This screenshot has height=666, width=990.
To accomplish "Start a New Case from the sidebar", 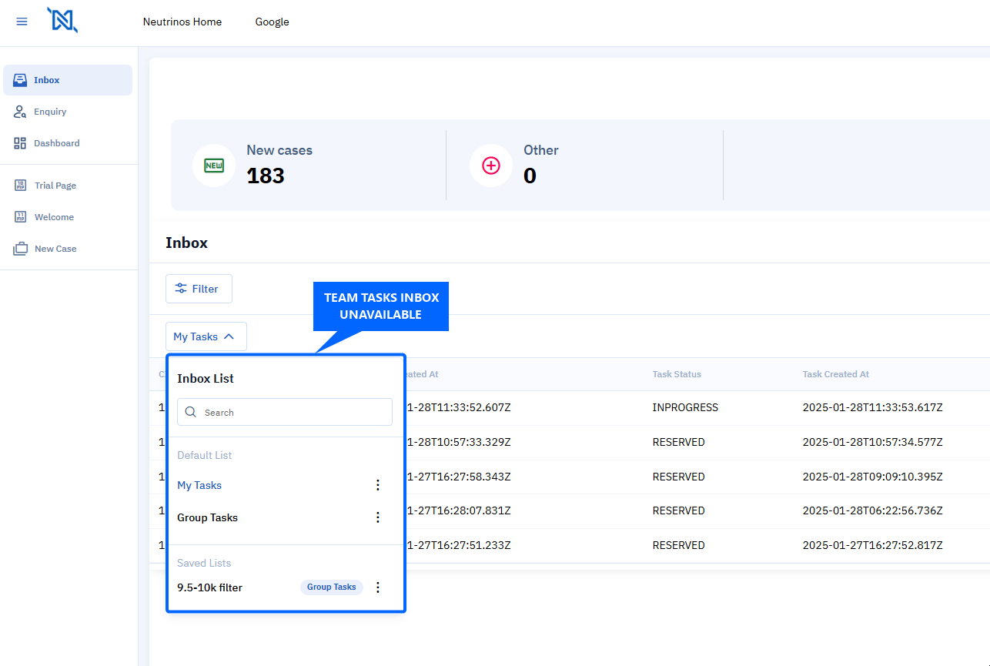I will point(55,249).
